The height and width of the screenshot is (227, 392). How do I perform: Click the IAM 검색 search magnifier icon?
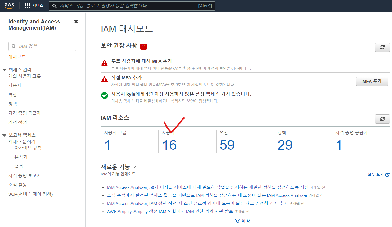click(14, 46)
